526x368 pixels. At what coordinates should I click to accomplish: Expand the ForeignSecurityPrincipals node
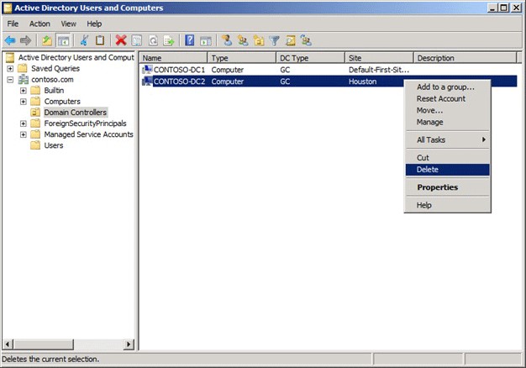tap(24, 124)
